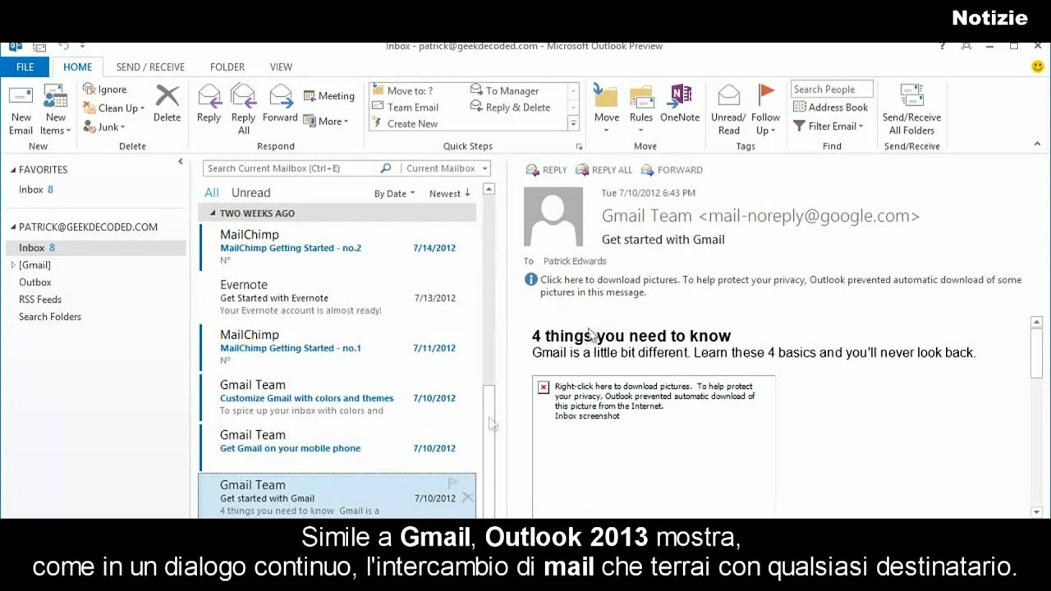The image size is (1051, 591).
Task: Open Customize Gmail with colors email
Action: pos(337,396)
